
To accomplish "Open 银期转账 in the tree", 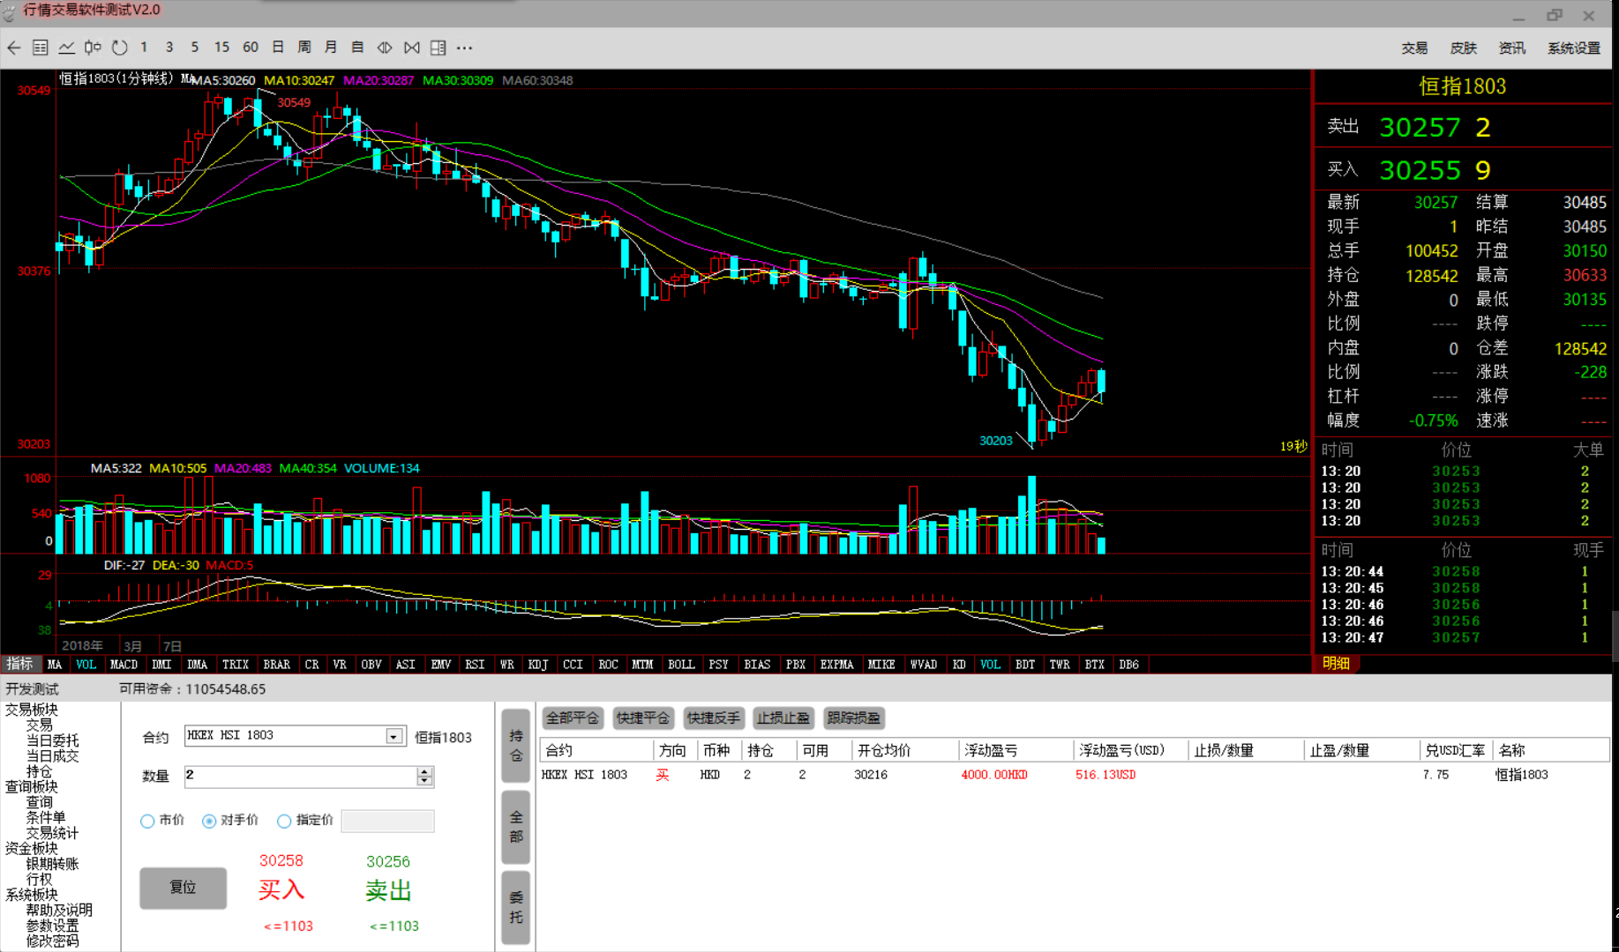I will 52,864.
